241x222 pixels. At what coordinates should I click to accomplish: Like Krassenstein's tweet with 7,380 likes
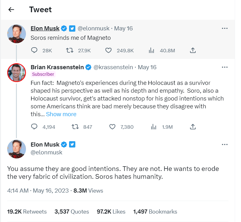113,127
